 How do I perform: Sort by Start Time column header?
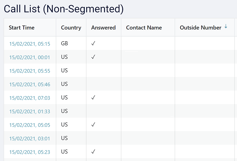click(22, 28)
